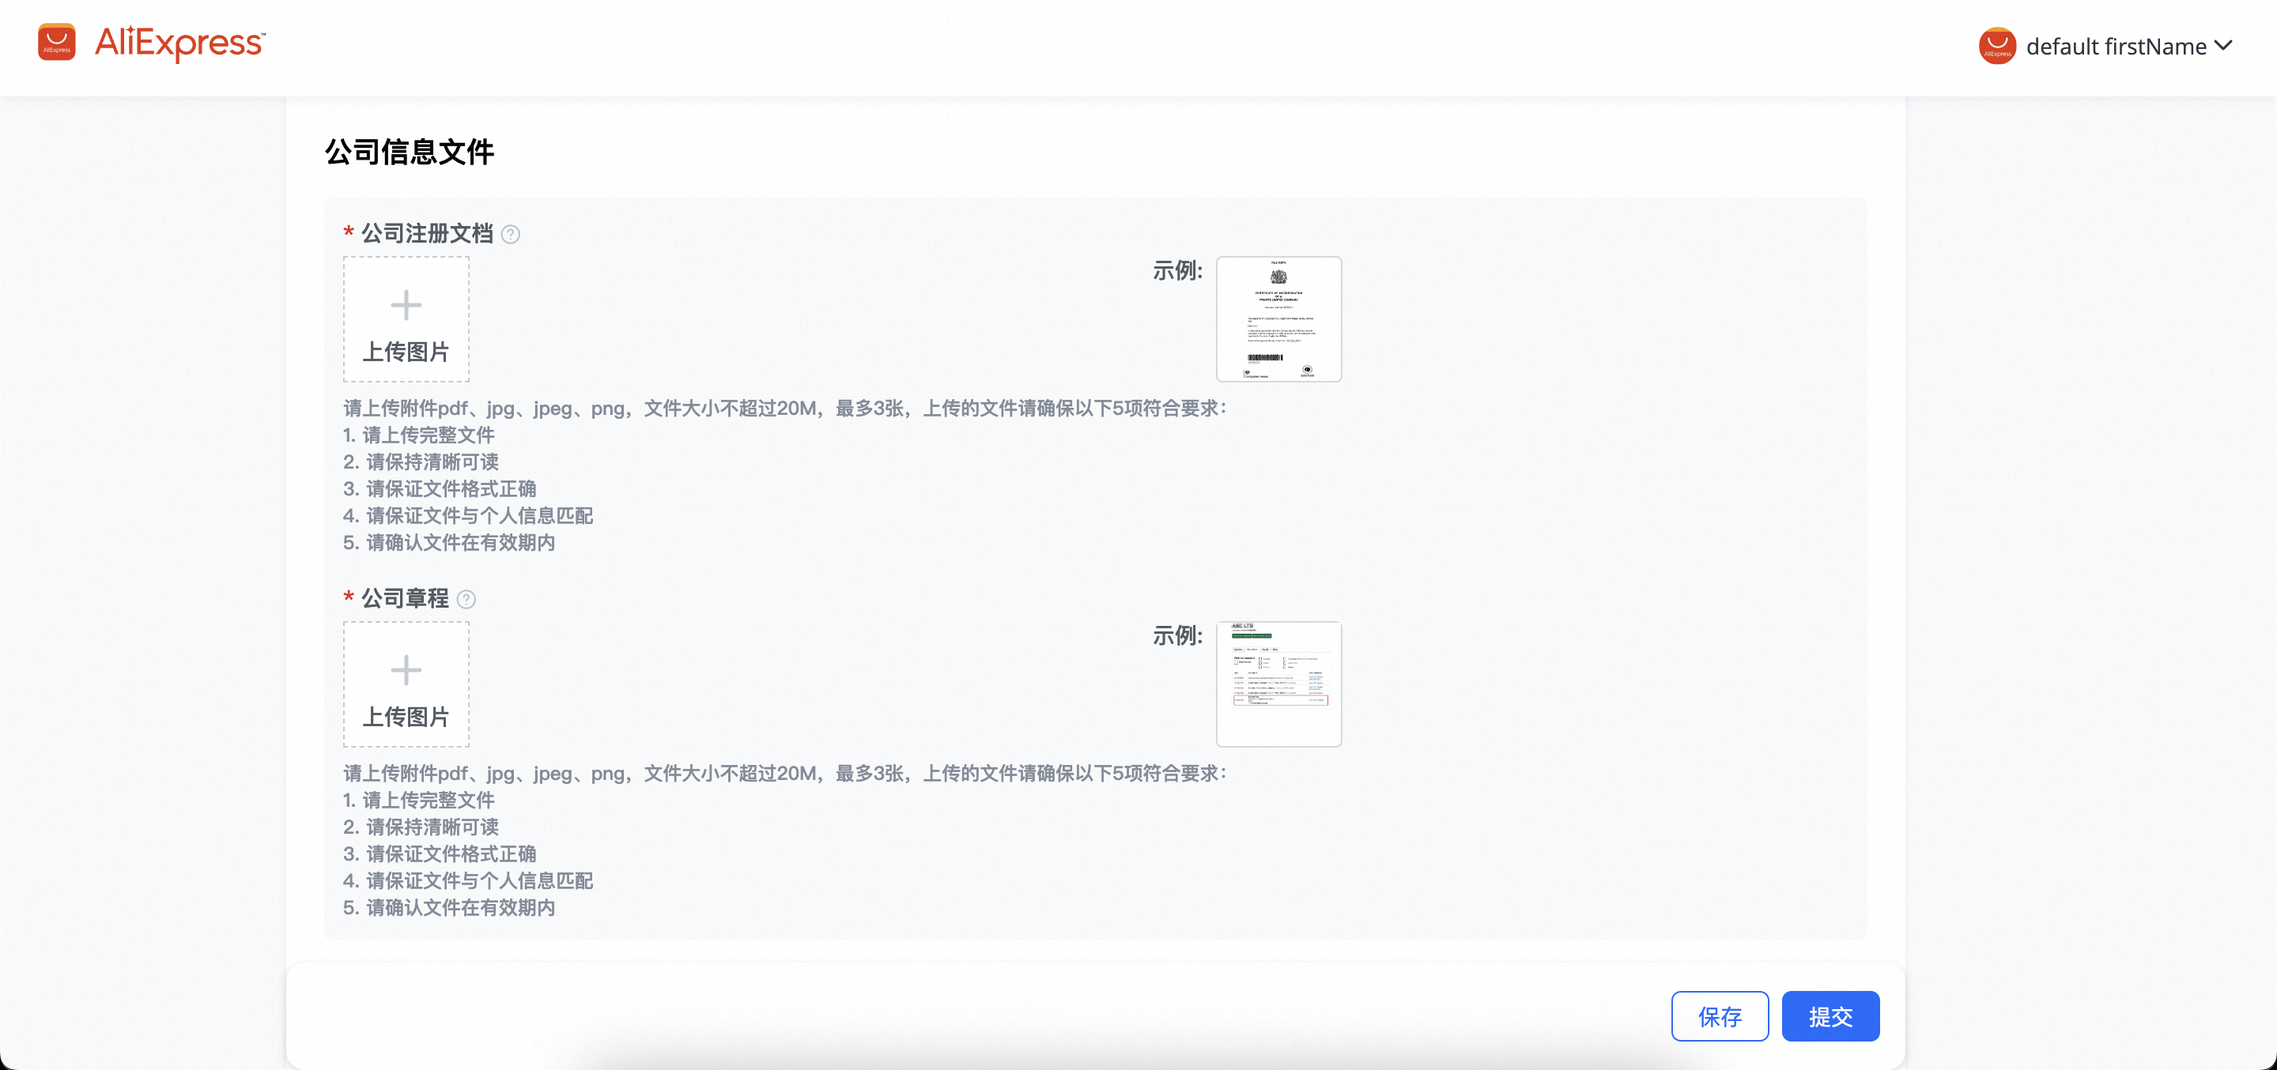Click 示例: label beside the registration certificate

(1177, 270)
